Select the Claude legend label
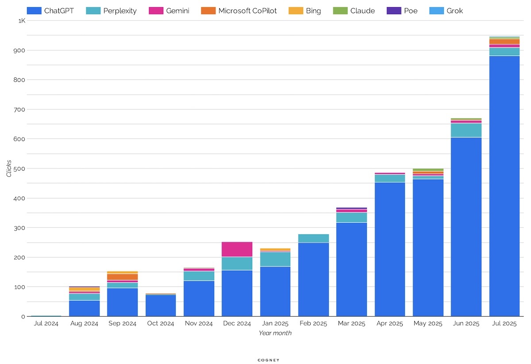This screenshot has height=364, width=531. [x=362, y=11]
